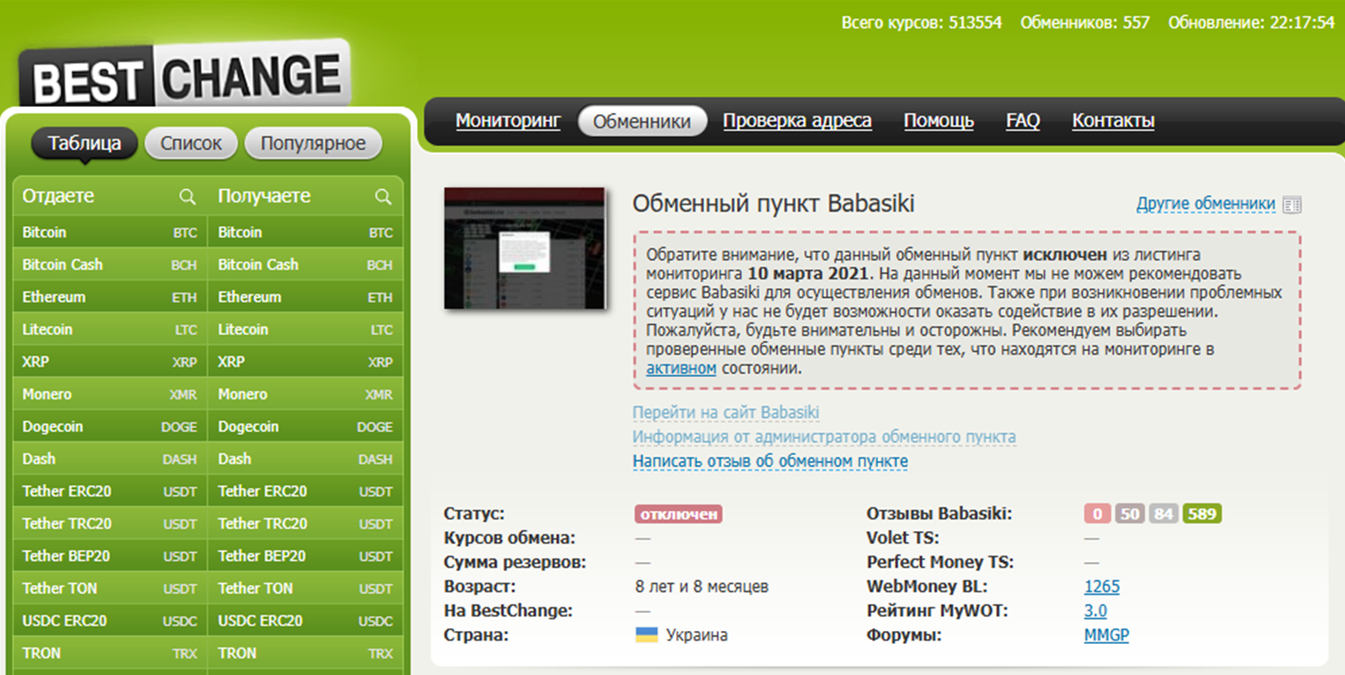Click the grey 84 reviews badge
Viewport: 1345px width, 675px height.
click(1164, 514)
